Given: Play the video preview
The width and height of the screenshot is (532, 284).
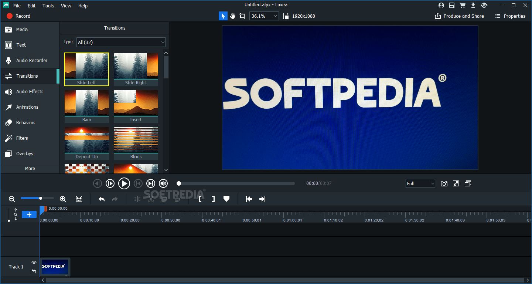Looking at the screenshot, I should coord(124,183).
